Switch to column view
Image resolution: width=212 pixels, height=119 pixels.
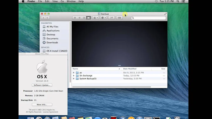84,18
